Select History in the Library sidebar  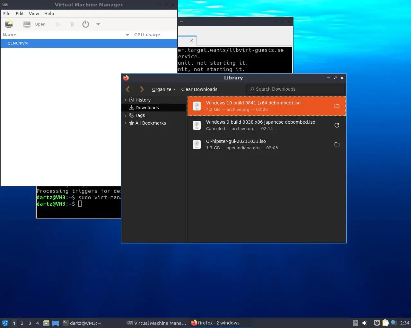(143, 100)
